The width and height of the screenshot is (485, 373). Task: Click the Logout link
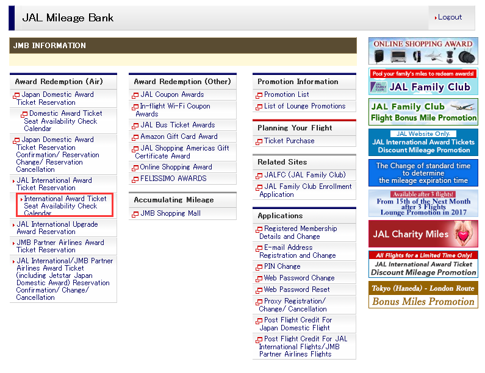click(450, 17)
